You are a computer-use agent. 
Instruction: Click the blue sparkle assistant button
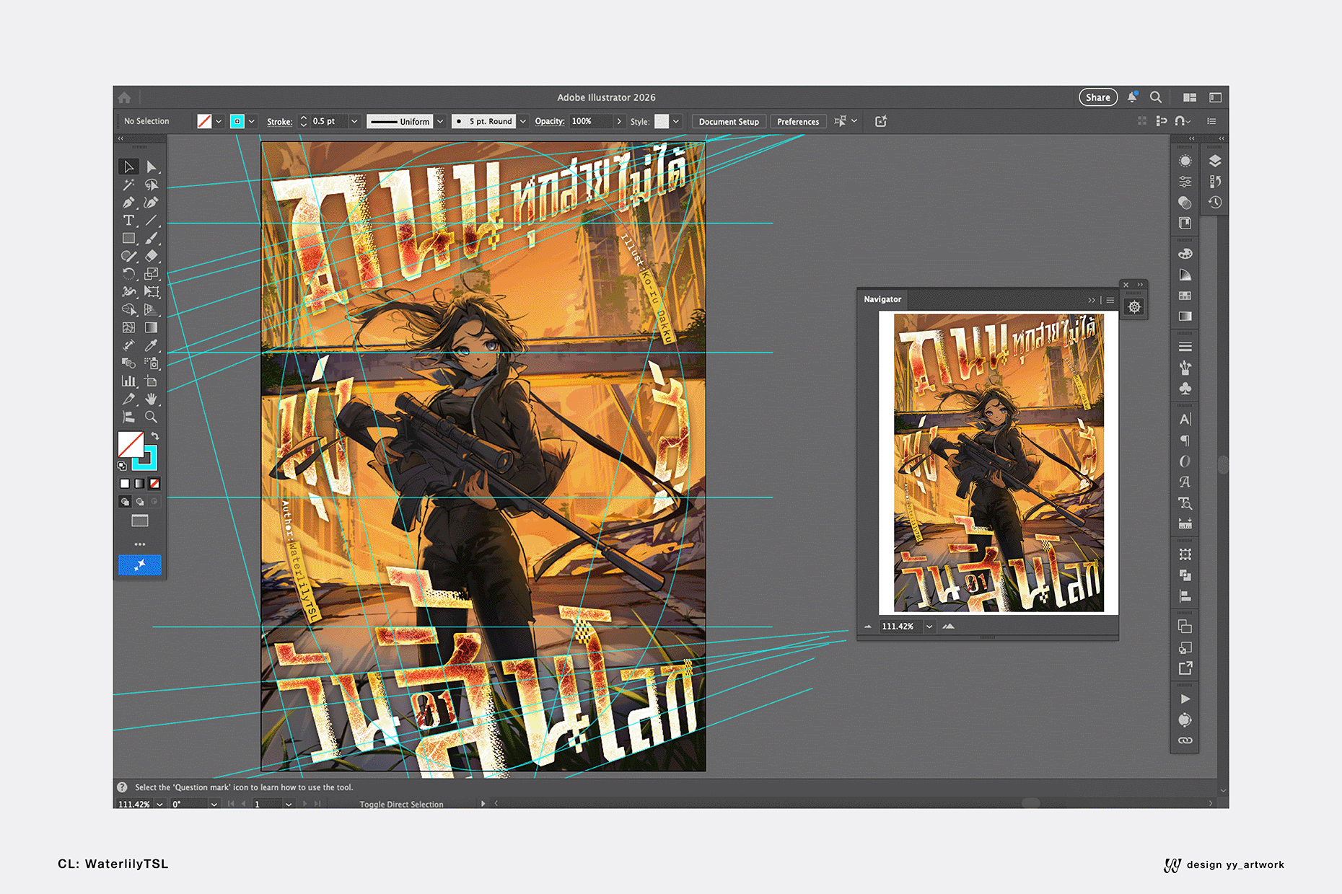140,565
